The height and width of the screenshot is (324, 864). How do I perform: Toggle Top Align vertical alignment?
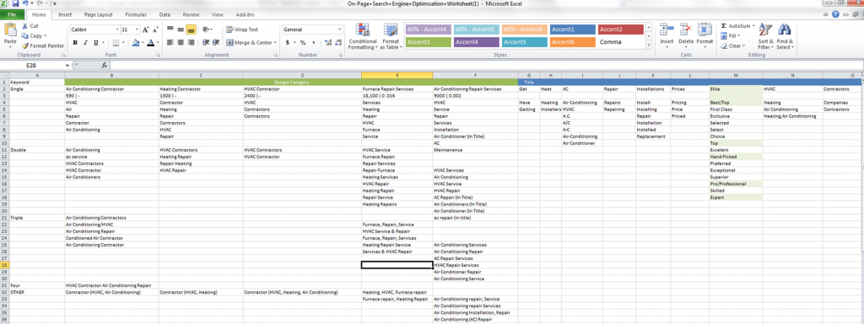point(170,29)
